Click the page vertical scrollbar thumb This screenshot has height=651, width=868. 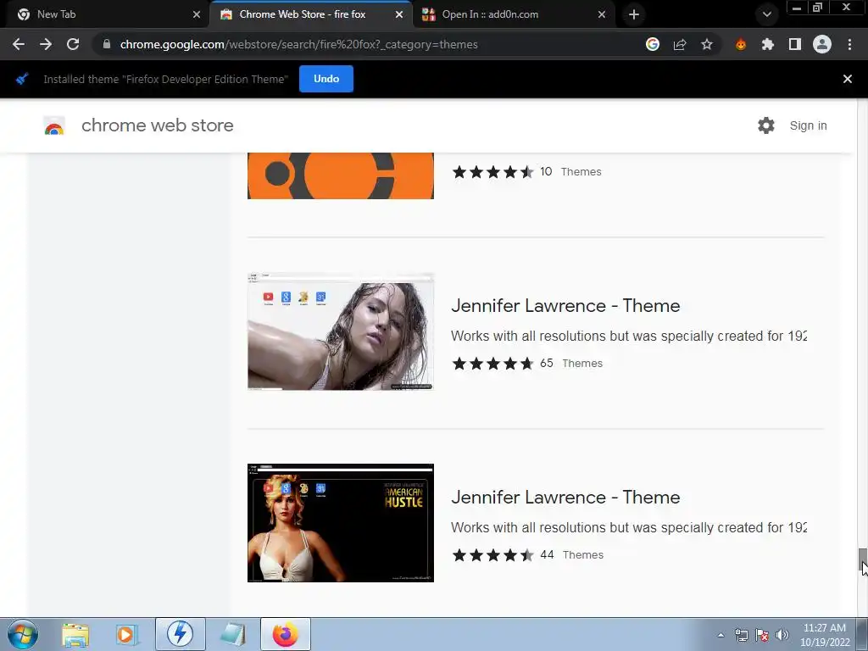pos(862,560)
